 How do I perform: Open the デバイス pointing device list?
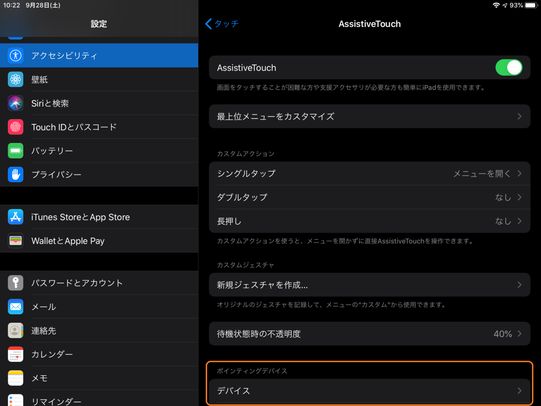(x=370, y=391)
